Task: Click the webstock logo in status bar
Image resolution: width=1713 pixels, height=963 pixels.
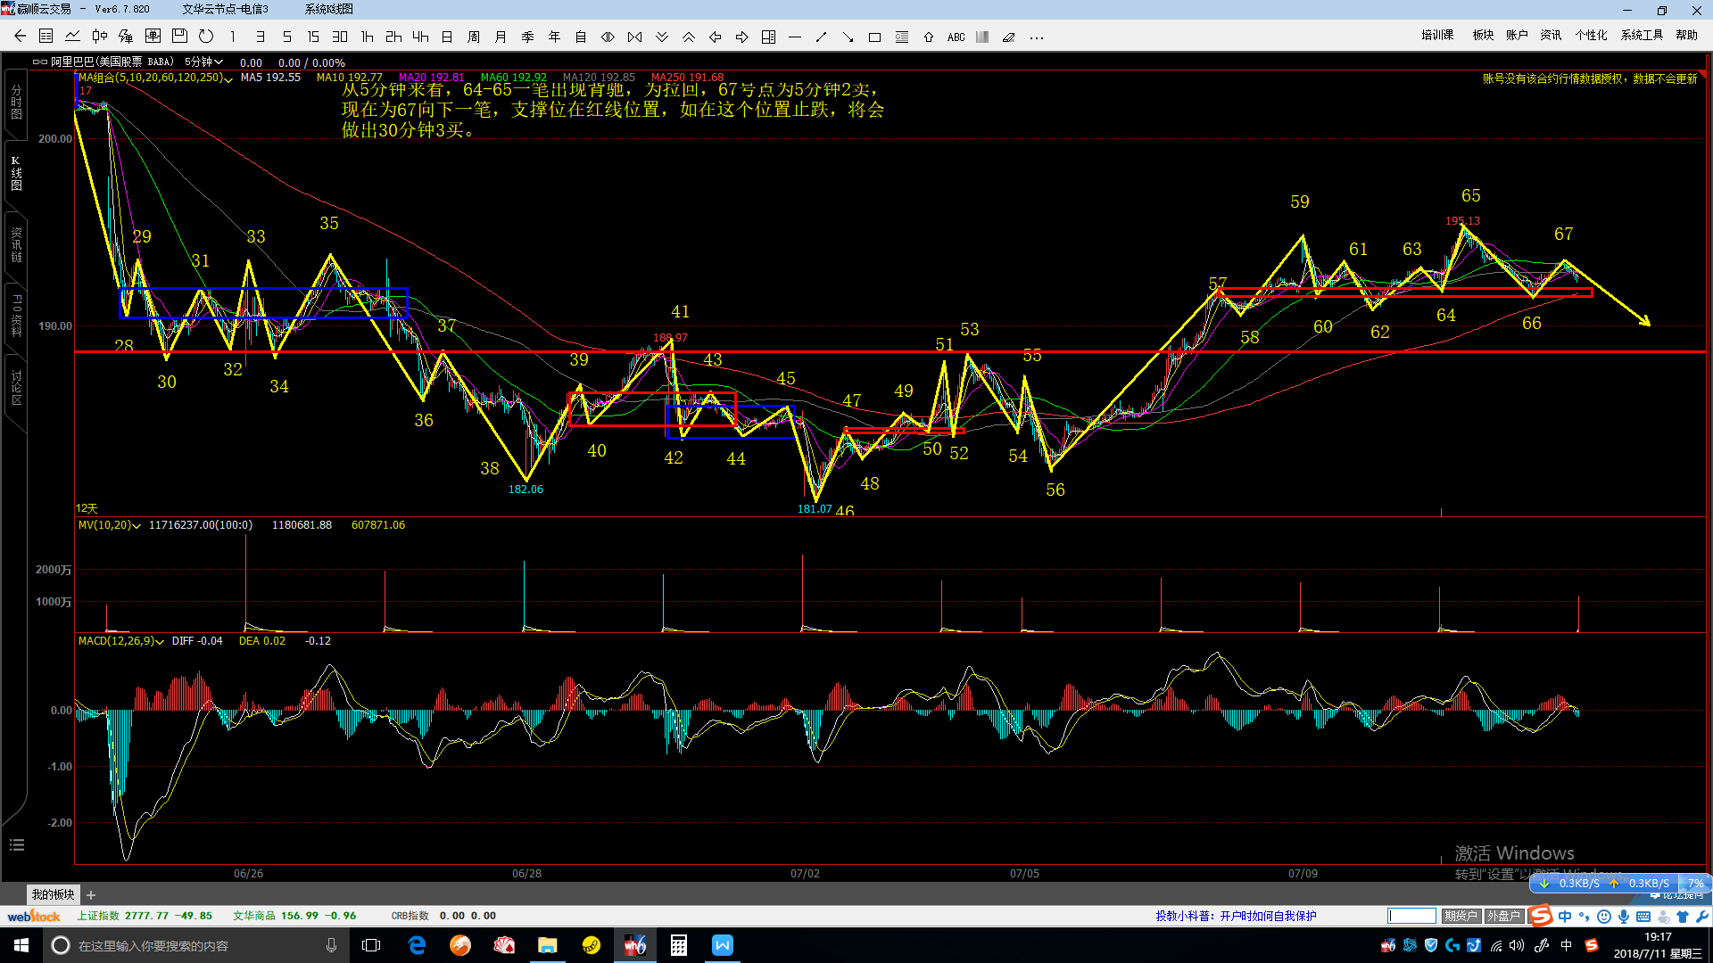Action: click(x=34, y=916)
